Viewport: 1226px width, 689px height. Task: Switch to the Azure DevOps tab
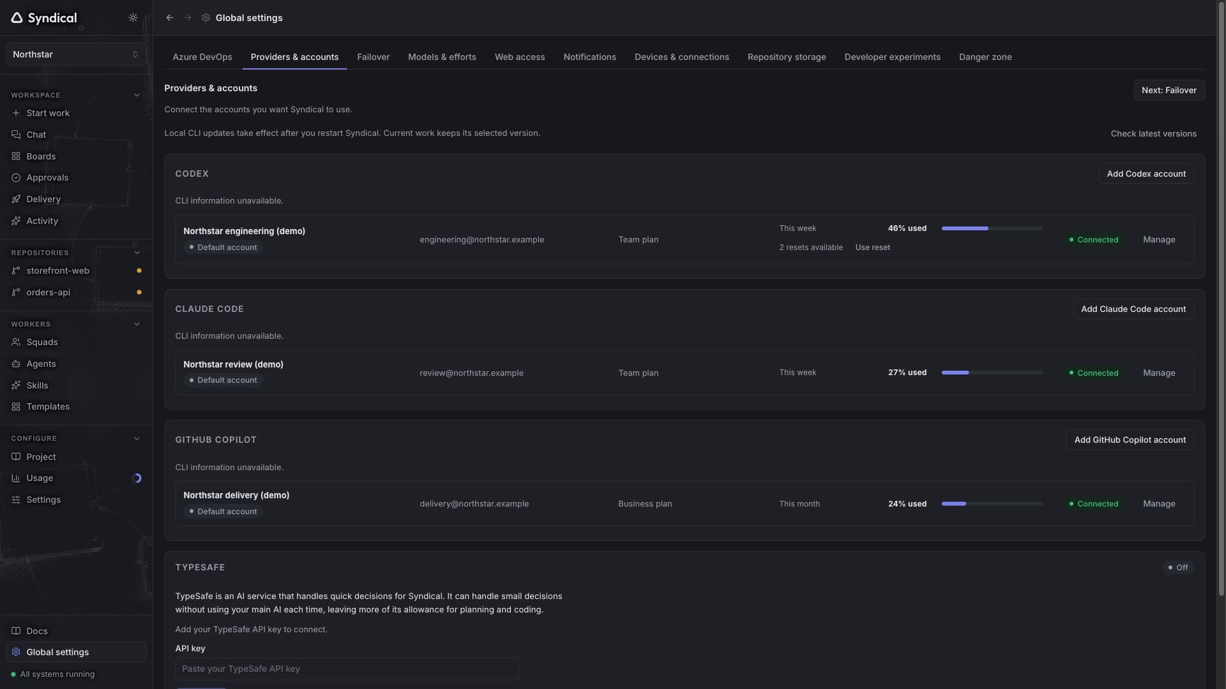click(x=202, y=57)
